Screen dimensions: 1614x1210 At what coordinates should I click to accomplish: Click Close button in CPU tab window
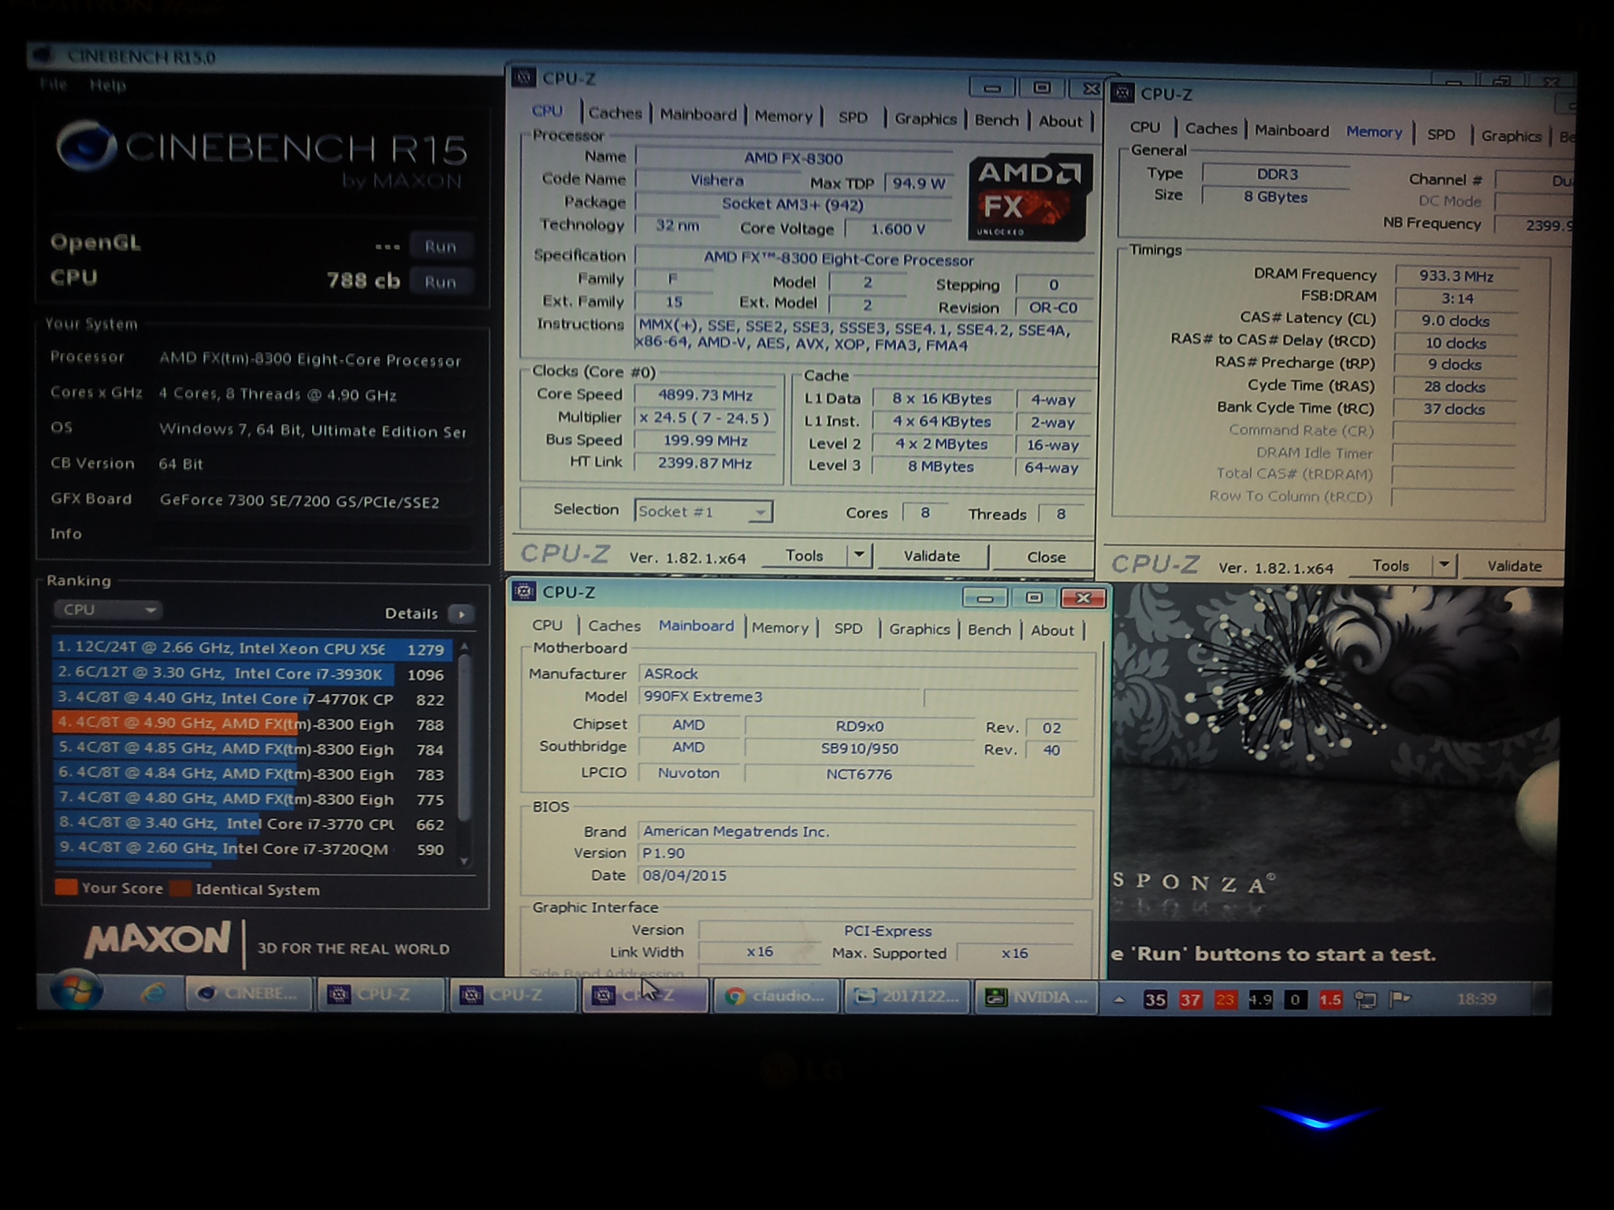[x=1046, y=557]
